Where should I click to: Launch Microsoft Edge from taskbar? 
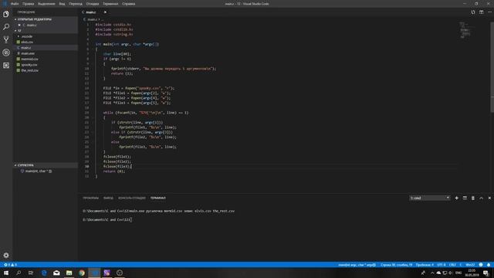coord(44,273)
